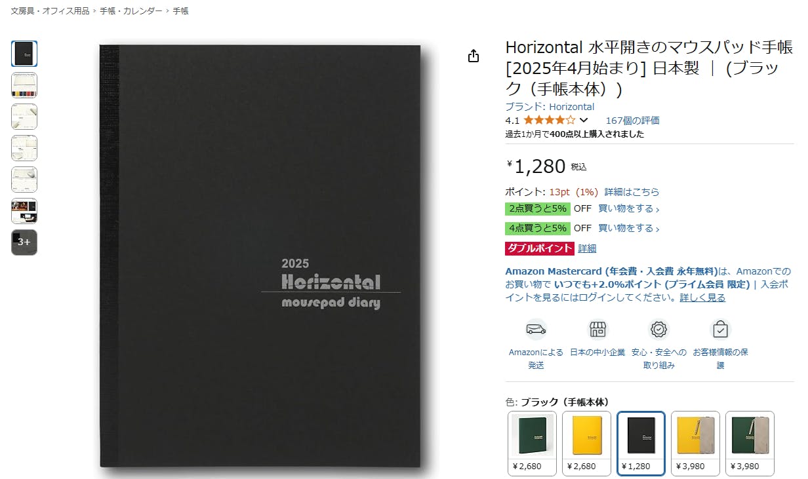Screen dimensions: 808x479
Task: Click the Amazonによる発送 delivery truck icon
Action: (x=536, y=329)
